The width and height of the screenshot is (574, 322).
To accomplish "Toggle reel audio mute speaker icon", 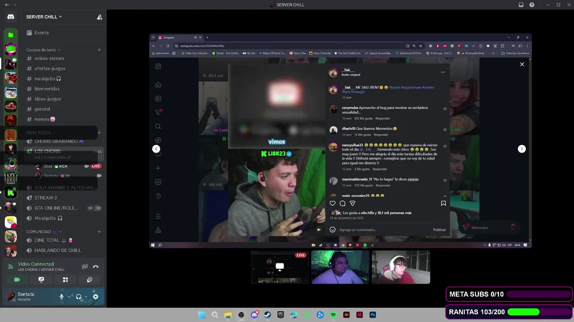I will 319,230.
